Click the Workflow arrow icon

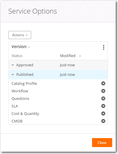tap(103, 91)
